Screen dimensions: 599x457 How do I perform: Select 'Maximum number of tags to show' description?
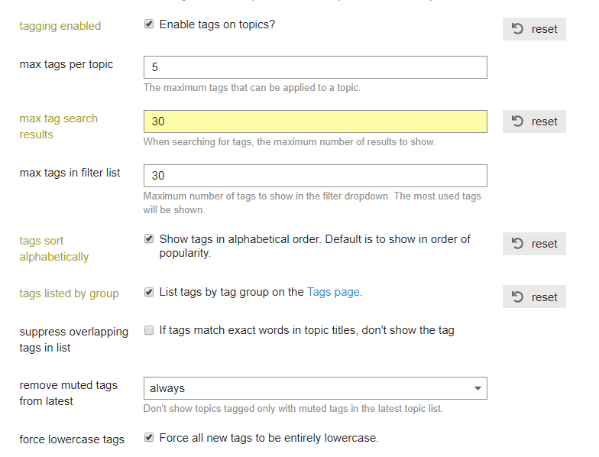point(312,203)
